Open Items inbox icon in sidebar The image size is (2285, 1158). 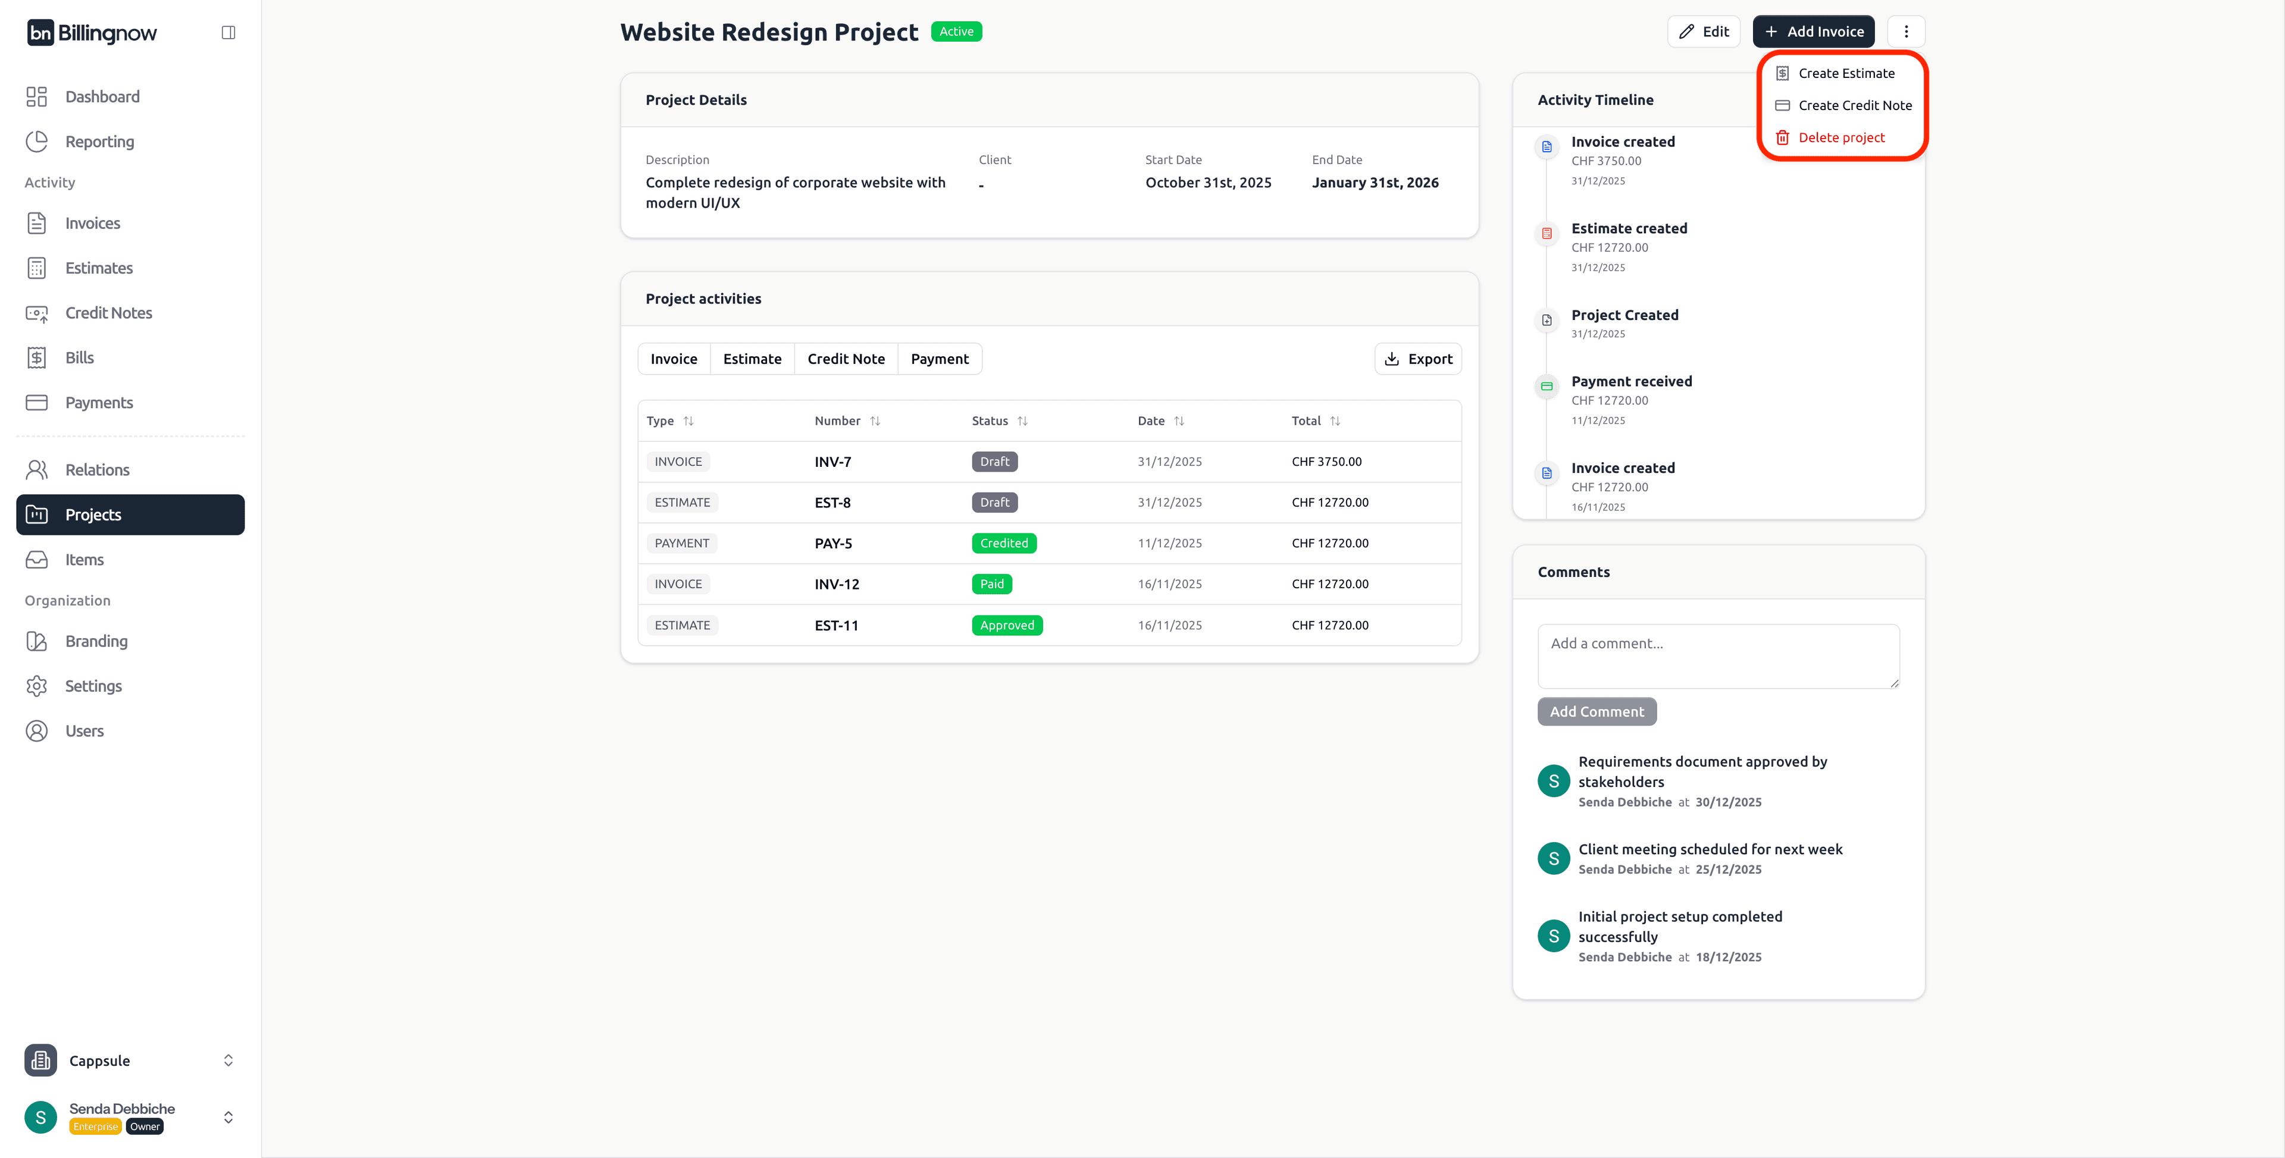[x=36, y=560]
